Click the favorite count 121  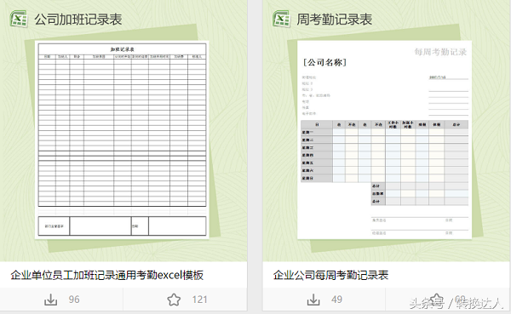pyautogui.click(x=199, y=300)
